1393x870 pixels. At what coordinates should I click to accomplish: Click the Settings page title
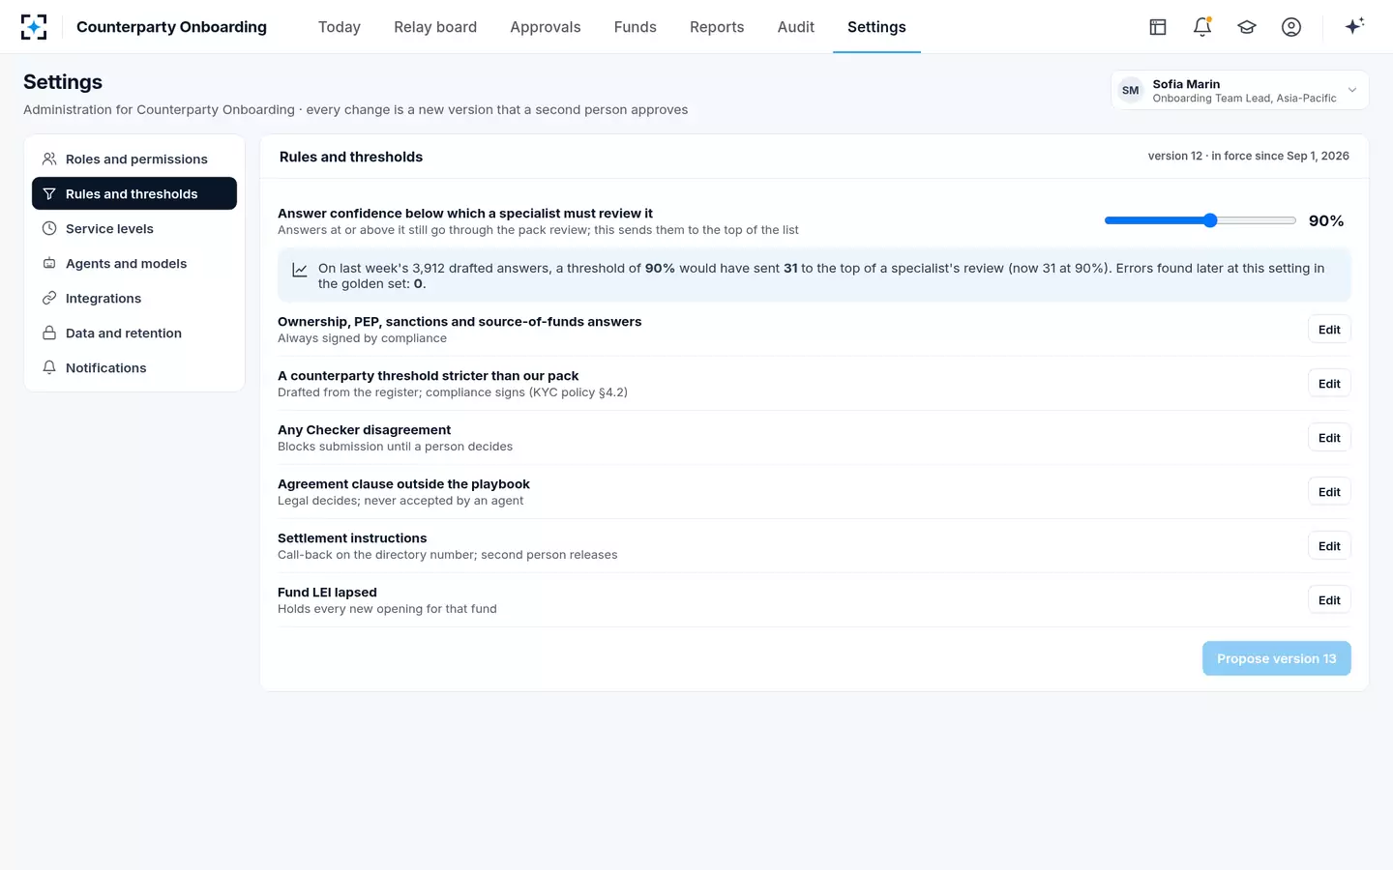(63, 82)
